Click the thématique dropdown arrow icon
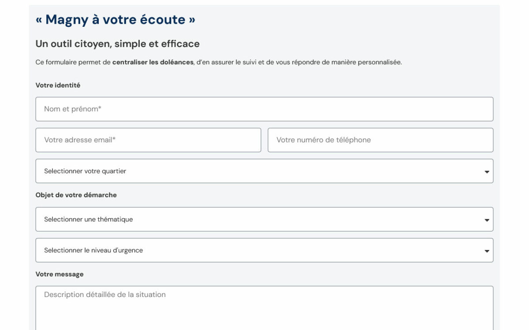 (486, 219)
